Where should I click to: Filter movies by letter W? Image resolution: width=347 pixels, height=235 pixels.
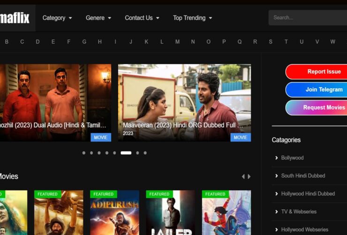tap(332, 42)
